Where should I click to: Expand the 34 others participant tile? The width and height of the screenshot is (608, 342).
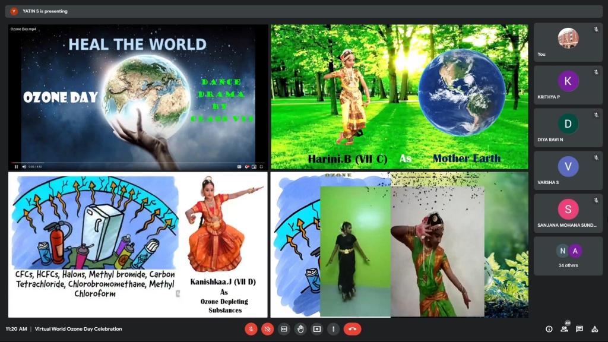tap(568, 256)
